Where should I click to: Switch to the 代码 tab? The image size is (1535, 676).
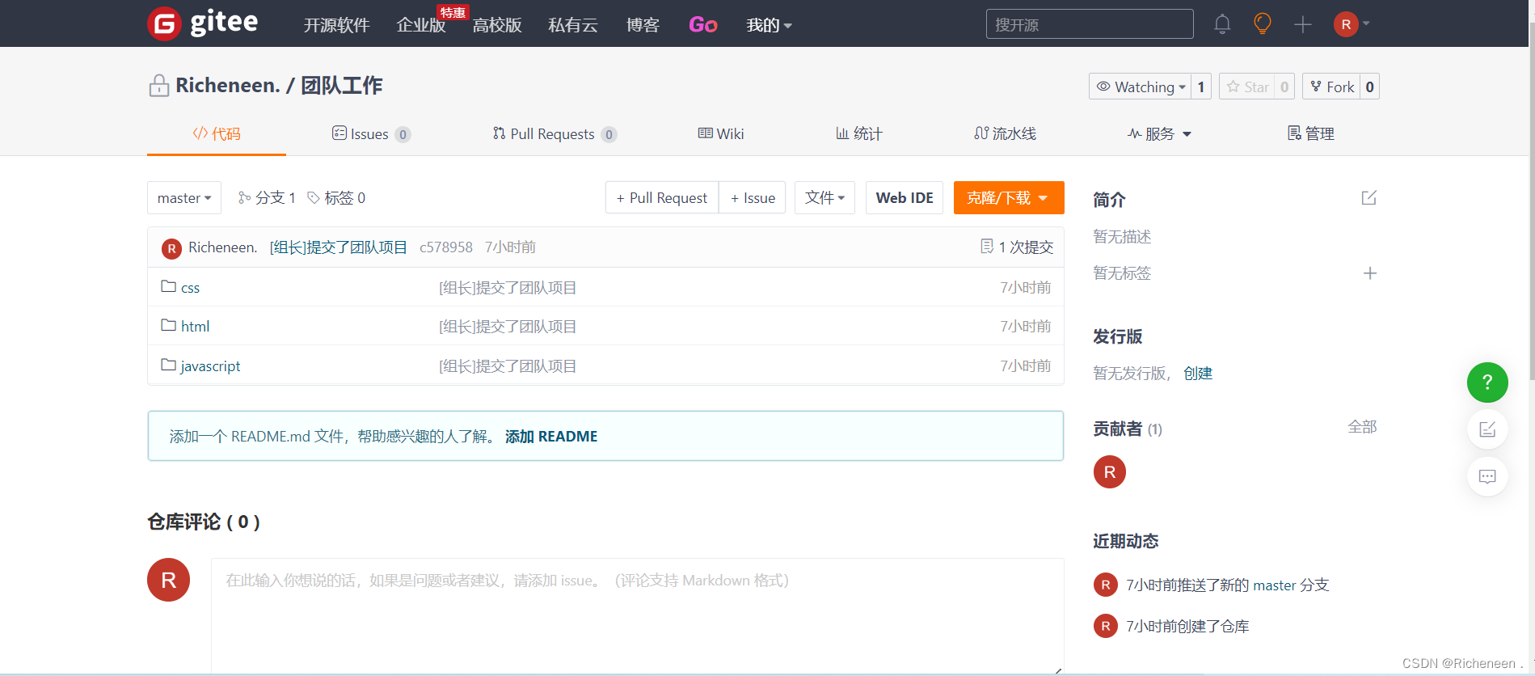pos(217,133)
